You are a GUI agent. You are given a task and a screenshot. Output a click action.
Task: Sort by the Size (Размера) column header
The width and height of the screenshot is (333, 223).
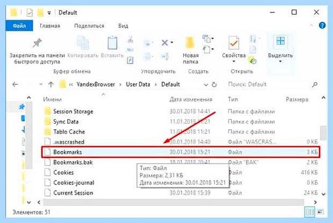tap(297, 99)
